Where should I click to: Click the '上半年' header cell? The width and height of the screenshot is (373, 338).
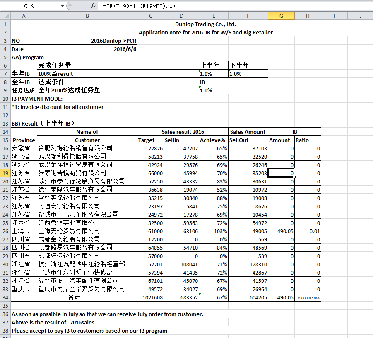coord(214,65)
